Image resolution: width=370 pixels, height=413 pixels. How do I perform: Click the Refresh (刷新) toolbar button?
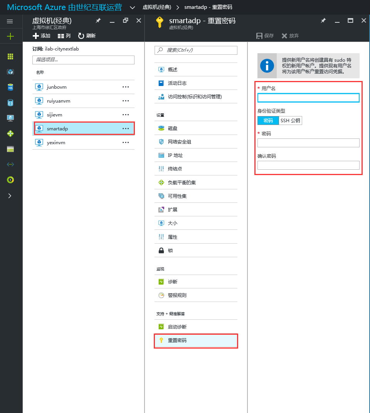pyautogui.click(x=87, y=36)
